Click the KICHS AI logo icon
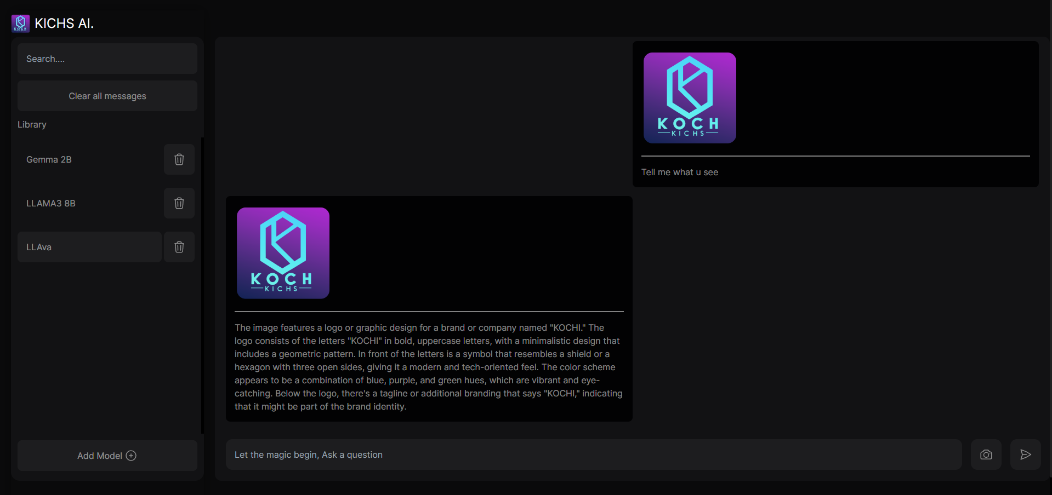This screenshot has height=495, width=1052. [x=21, y=24]
